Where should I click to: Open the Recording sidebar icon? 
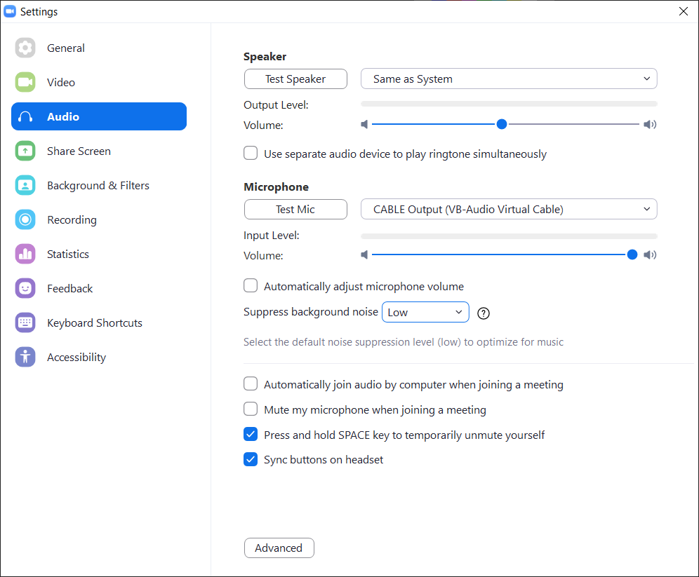click(25, 219)
